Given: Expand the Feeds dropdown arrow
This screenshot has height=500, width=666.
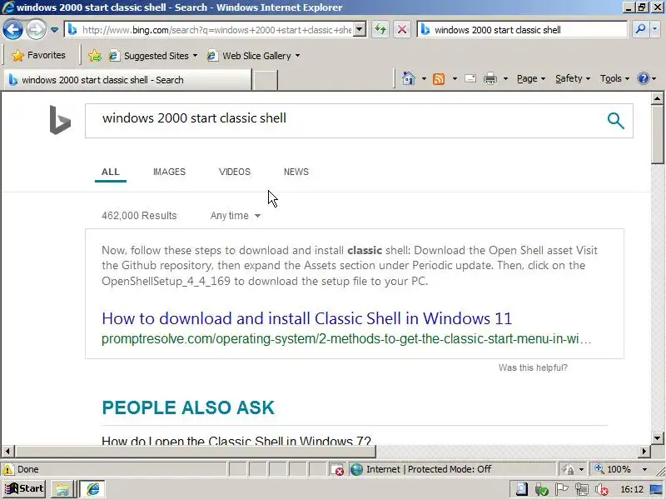Looking at the screenshot, I should point(455,78).
